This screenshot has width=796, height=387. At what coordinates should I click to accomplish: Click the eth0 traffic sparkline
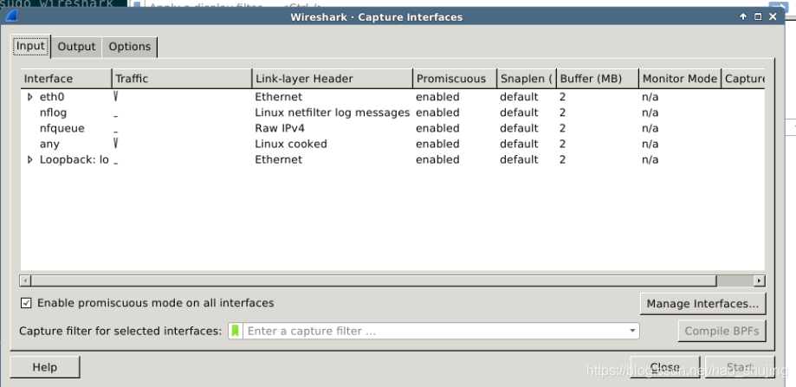click(116, 96)
